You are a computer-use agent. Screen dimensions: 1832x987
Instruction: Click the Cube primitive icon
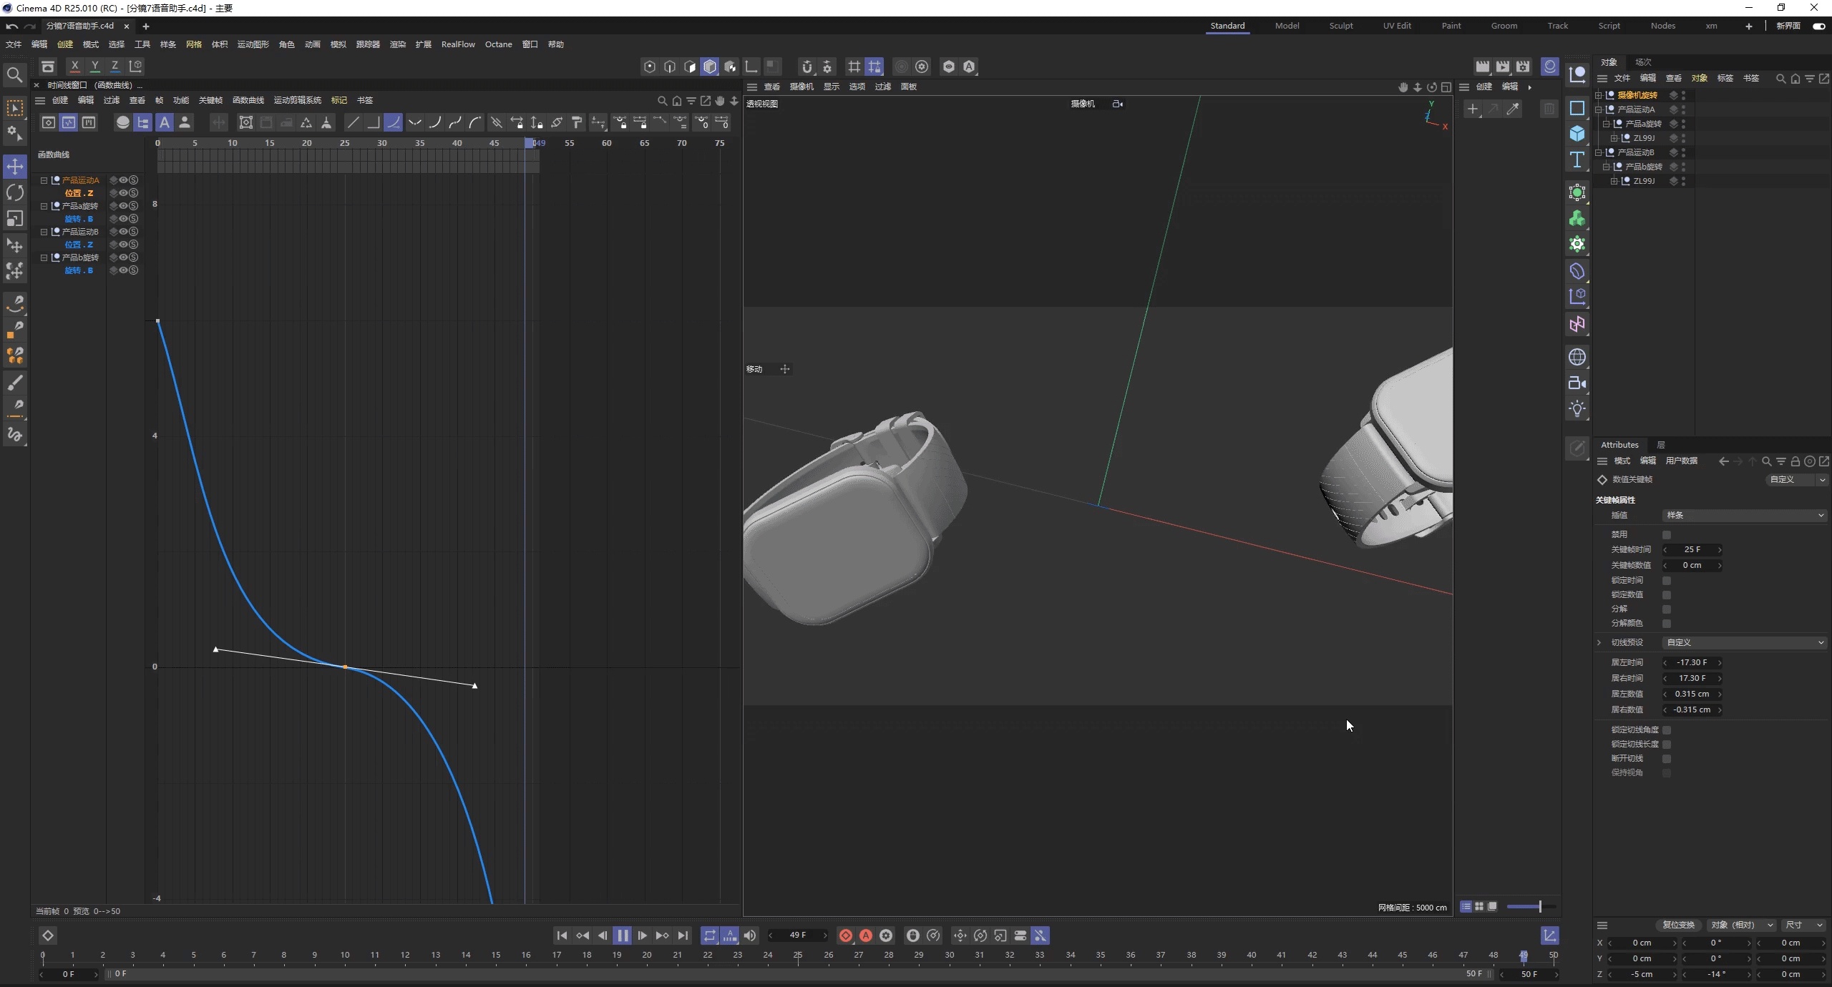click(1577, 134)
